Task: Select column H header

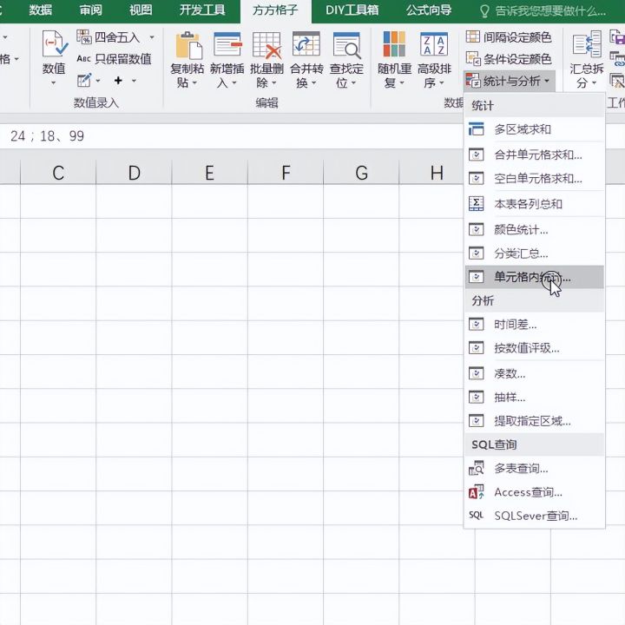Action: (x=437, y=173)
